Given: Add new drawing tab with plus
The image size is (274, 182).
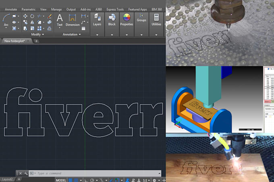Looking at the screenshot, I should pyautogui.click(x=36, y=41).
